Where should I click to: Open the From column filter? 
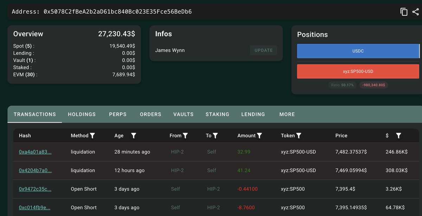click(x=185, y=136)
